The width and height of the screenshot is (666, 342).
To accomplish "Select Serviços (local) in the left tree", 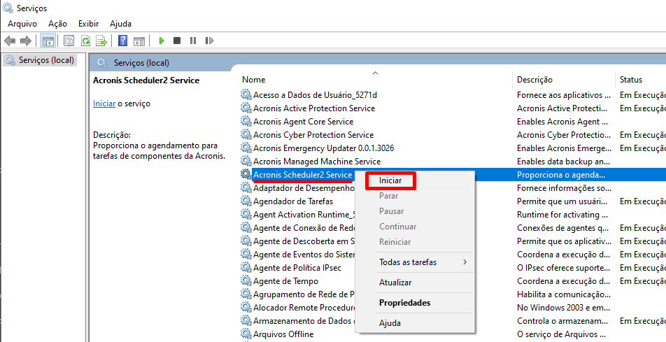I will click(x=46, y=60).
